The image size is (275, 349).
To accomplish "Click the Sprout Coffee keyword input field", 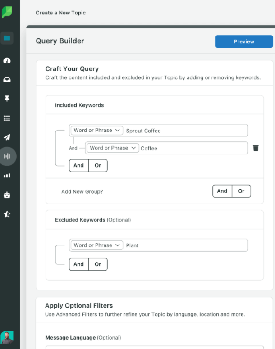I will click(x=185, y=131).
